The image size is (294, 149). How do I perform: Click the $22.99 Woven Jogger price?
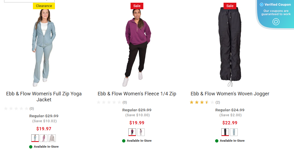point(230,123)
